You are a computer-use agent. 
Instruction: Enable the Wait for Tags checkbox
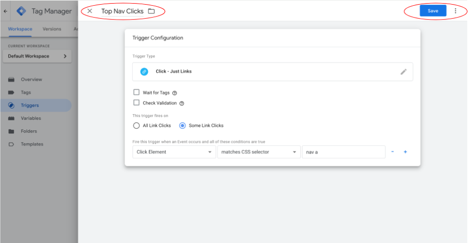pos(136,92)
